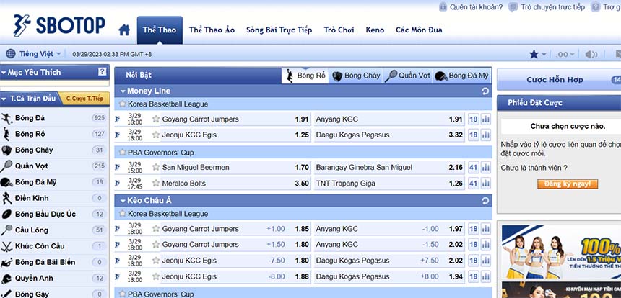This screenshot has width=621, height=298.
Task: Open statistics chart for Goyang Carrot Jumpers 1.91 row
Action: click(485, 119)
